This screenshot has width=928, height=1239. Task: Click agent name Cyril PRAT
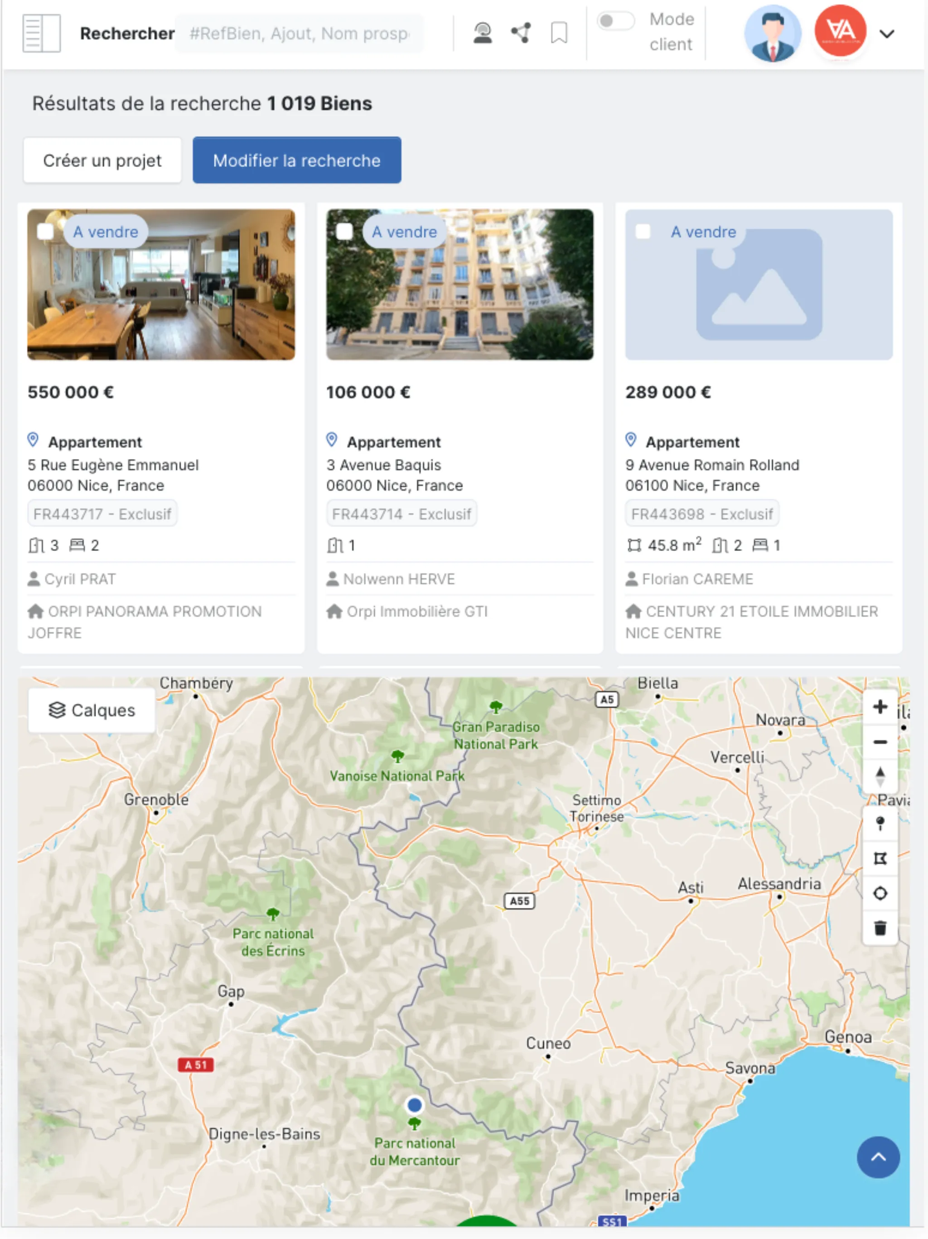click(x=80, y=579)
